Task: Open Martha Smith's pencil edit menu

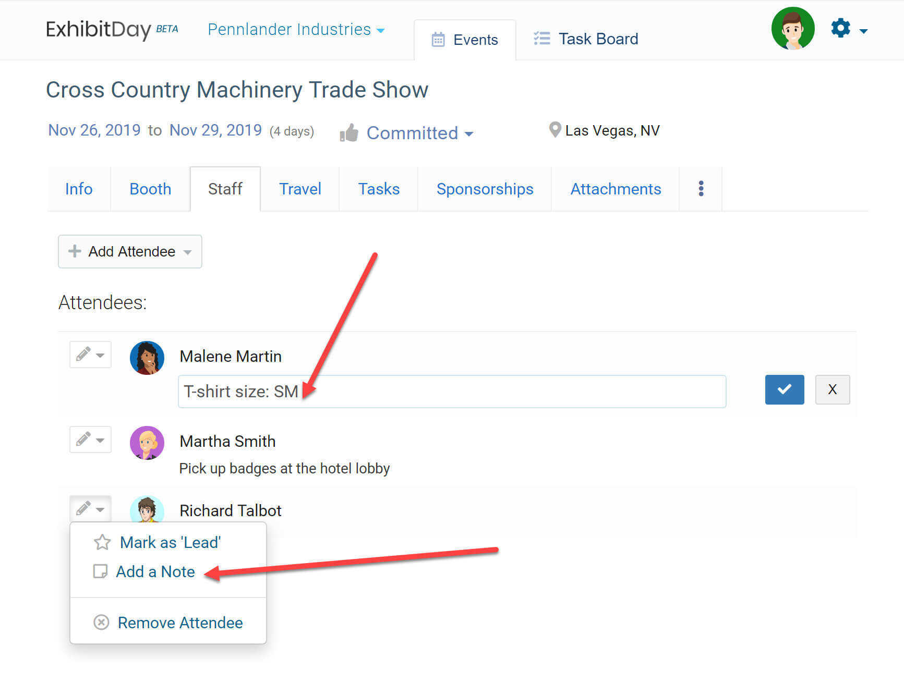Action: click(90, 440)
